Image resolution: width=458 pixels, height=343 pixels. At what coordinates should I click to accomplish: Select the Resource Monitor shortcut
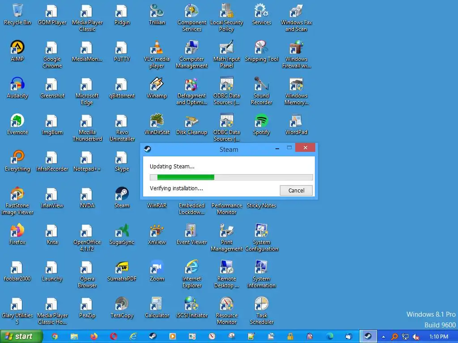227,311
